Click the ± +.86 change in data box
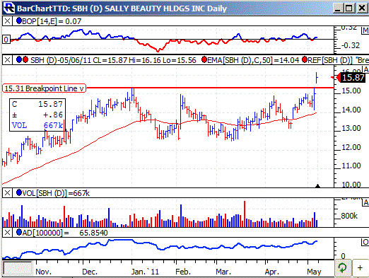The width and height of the screenshot is (369, 278). coord(37,115)
